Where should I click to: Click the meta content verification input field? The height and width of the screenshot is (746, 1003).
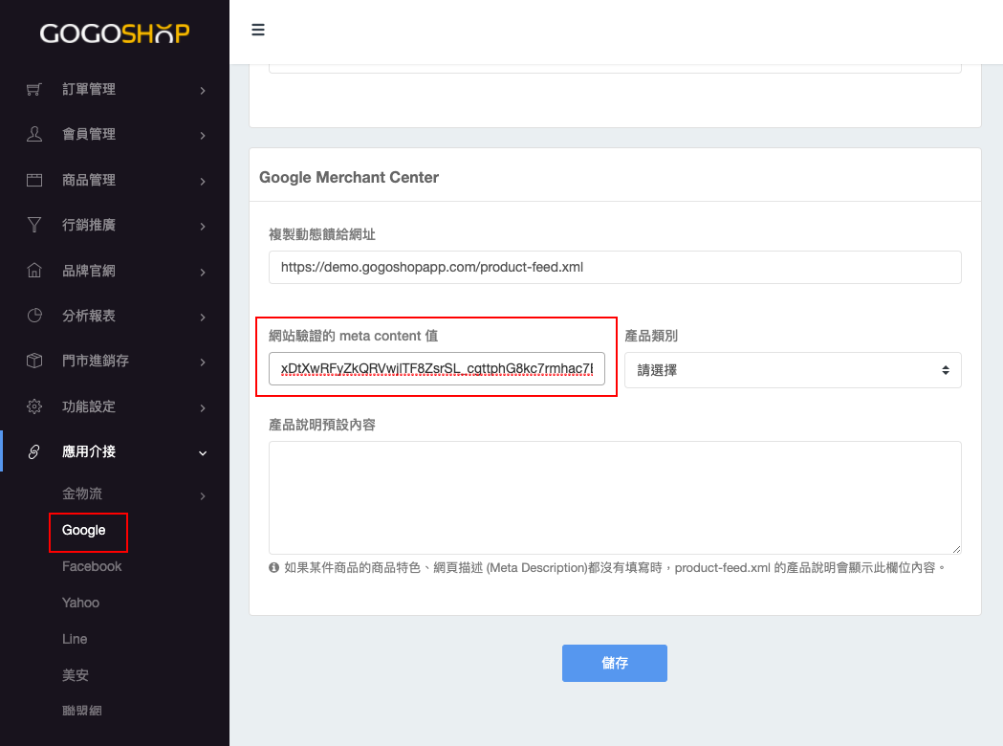tap(437, 368)
